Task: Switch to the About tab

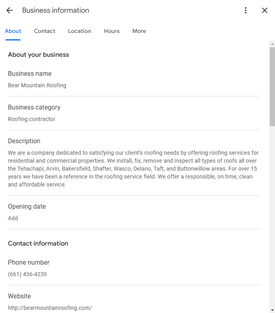Action: pyautogui.click(x=13, y=31)
